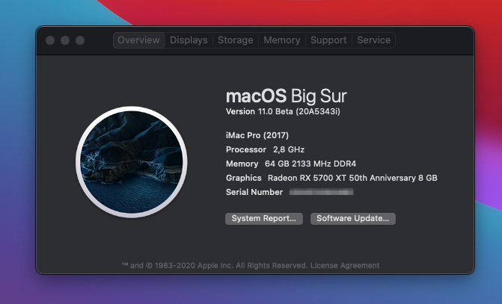Click the Memory 64 GB 2133 MHz DDR4 line
The width and height of the screenshot is (502, 304).
click(x=291, y=164)
